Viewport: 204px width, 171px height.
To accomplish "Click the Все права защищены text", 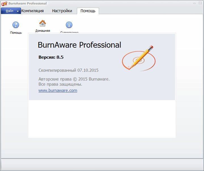I will (x=60, y=84).
